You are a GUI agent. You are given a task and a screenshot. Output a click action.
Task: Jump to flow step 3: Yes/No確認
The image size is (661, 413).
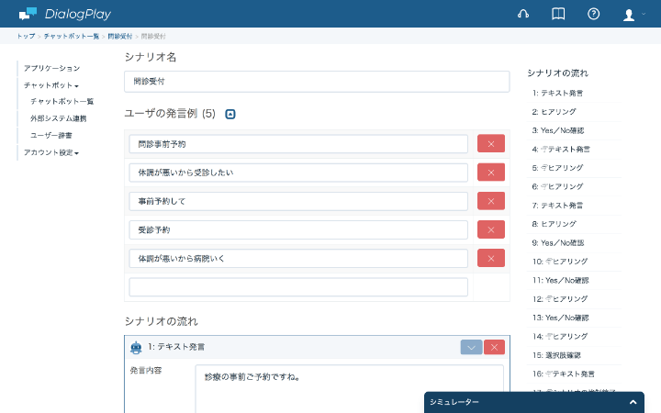point(558,130)
